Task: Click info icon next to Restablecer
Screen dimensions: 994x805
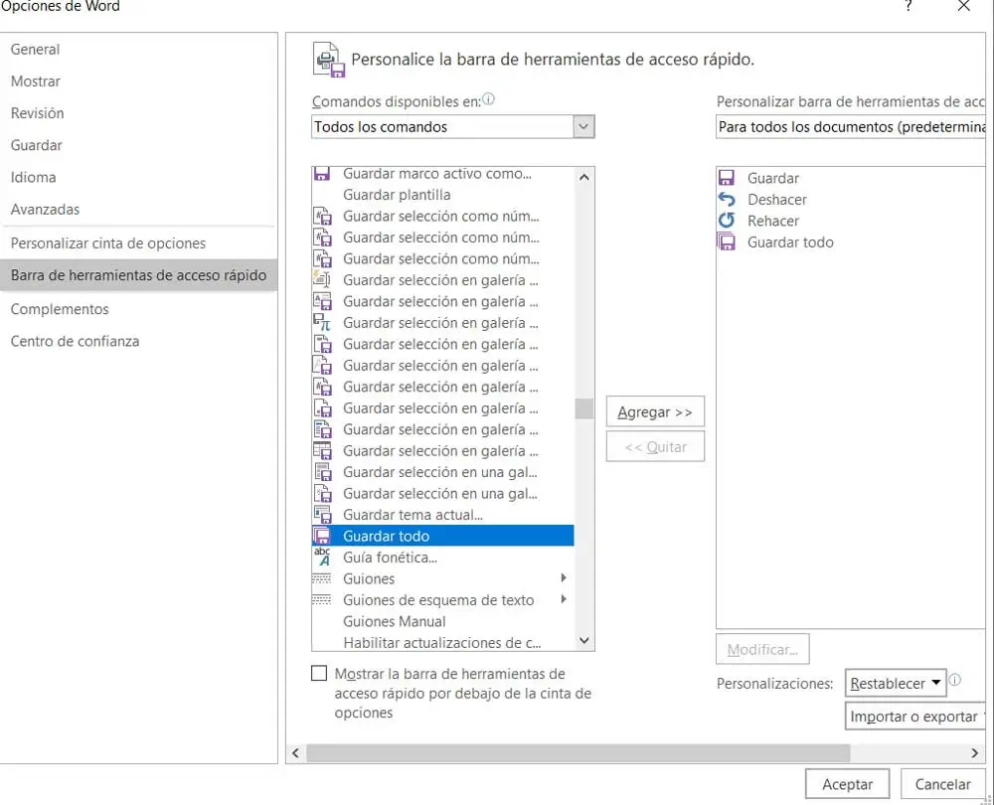Action: pos(954,680)
